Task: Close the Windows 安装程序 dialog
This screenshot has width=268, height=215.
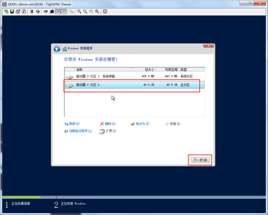Action: coord(209,45)
